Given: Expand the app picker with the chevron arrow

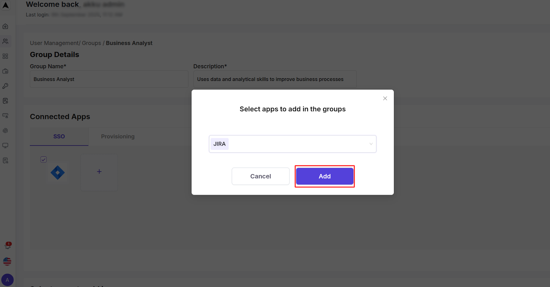Looking at the screenshot, I should pos(371,144).
